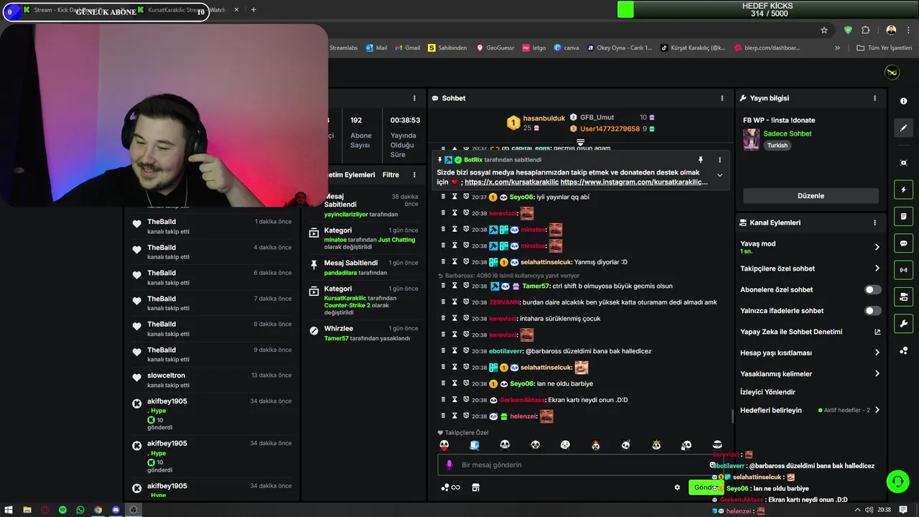This screenshot has width=919, height=517.
Task: Open the instagram.com kursatkarakilic link
Action: [x=634, y=182]
